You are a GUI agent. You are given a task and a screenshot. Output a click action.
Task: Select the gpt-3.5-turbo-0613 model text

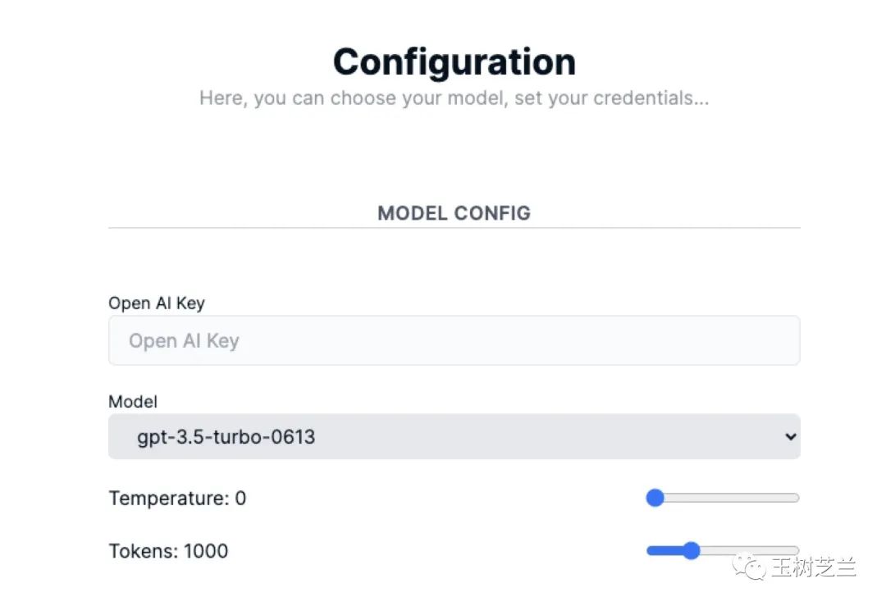[x=226, y=436]
